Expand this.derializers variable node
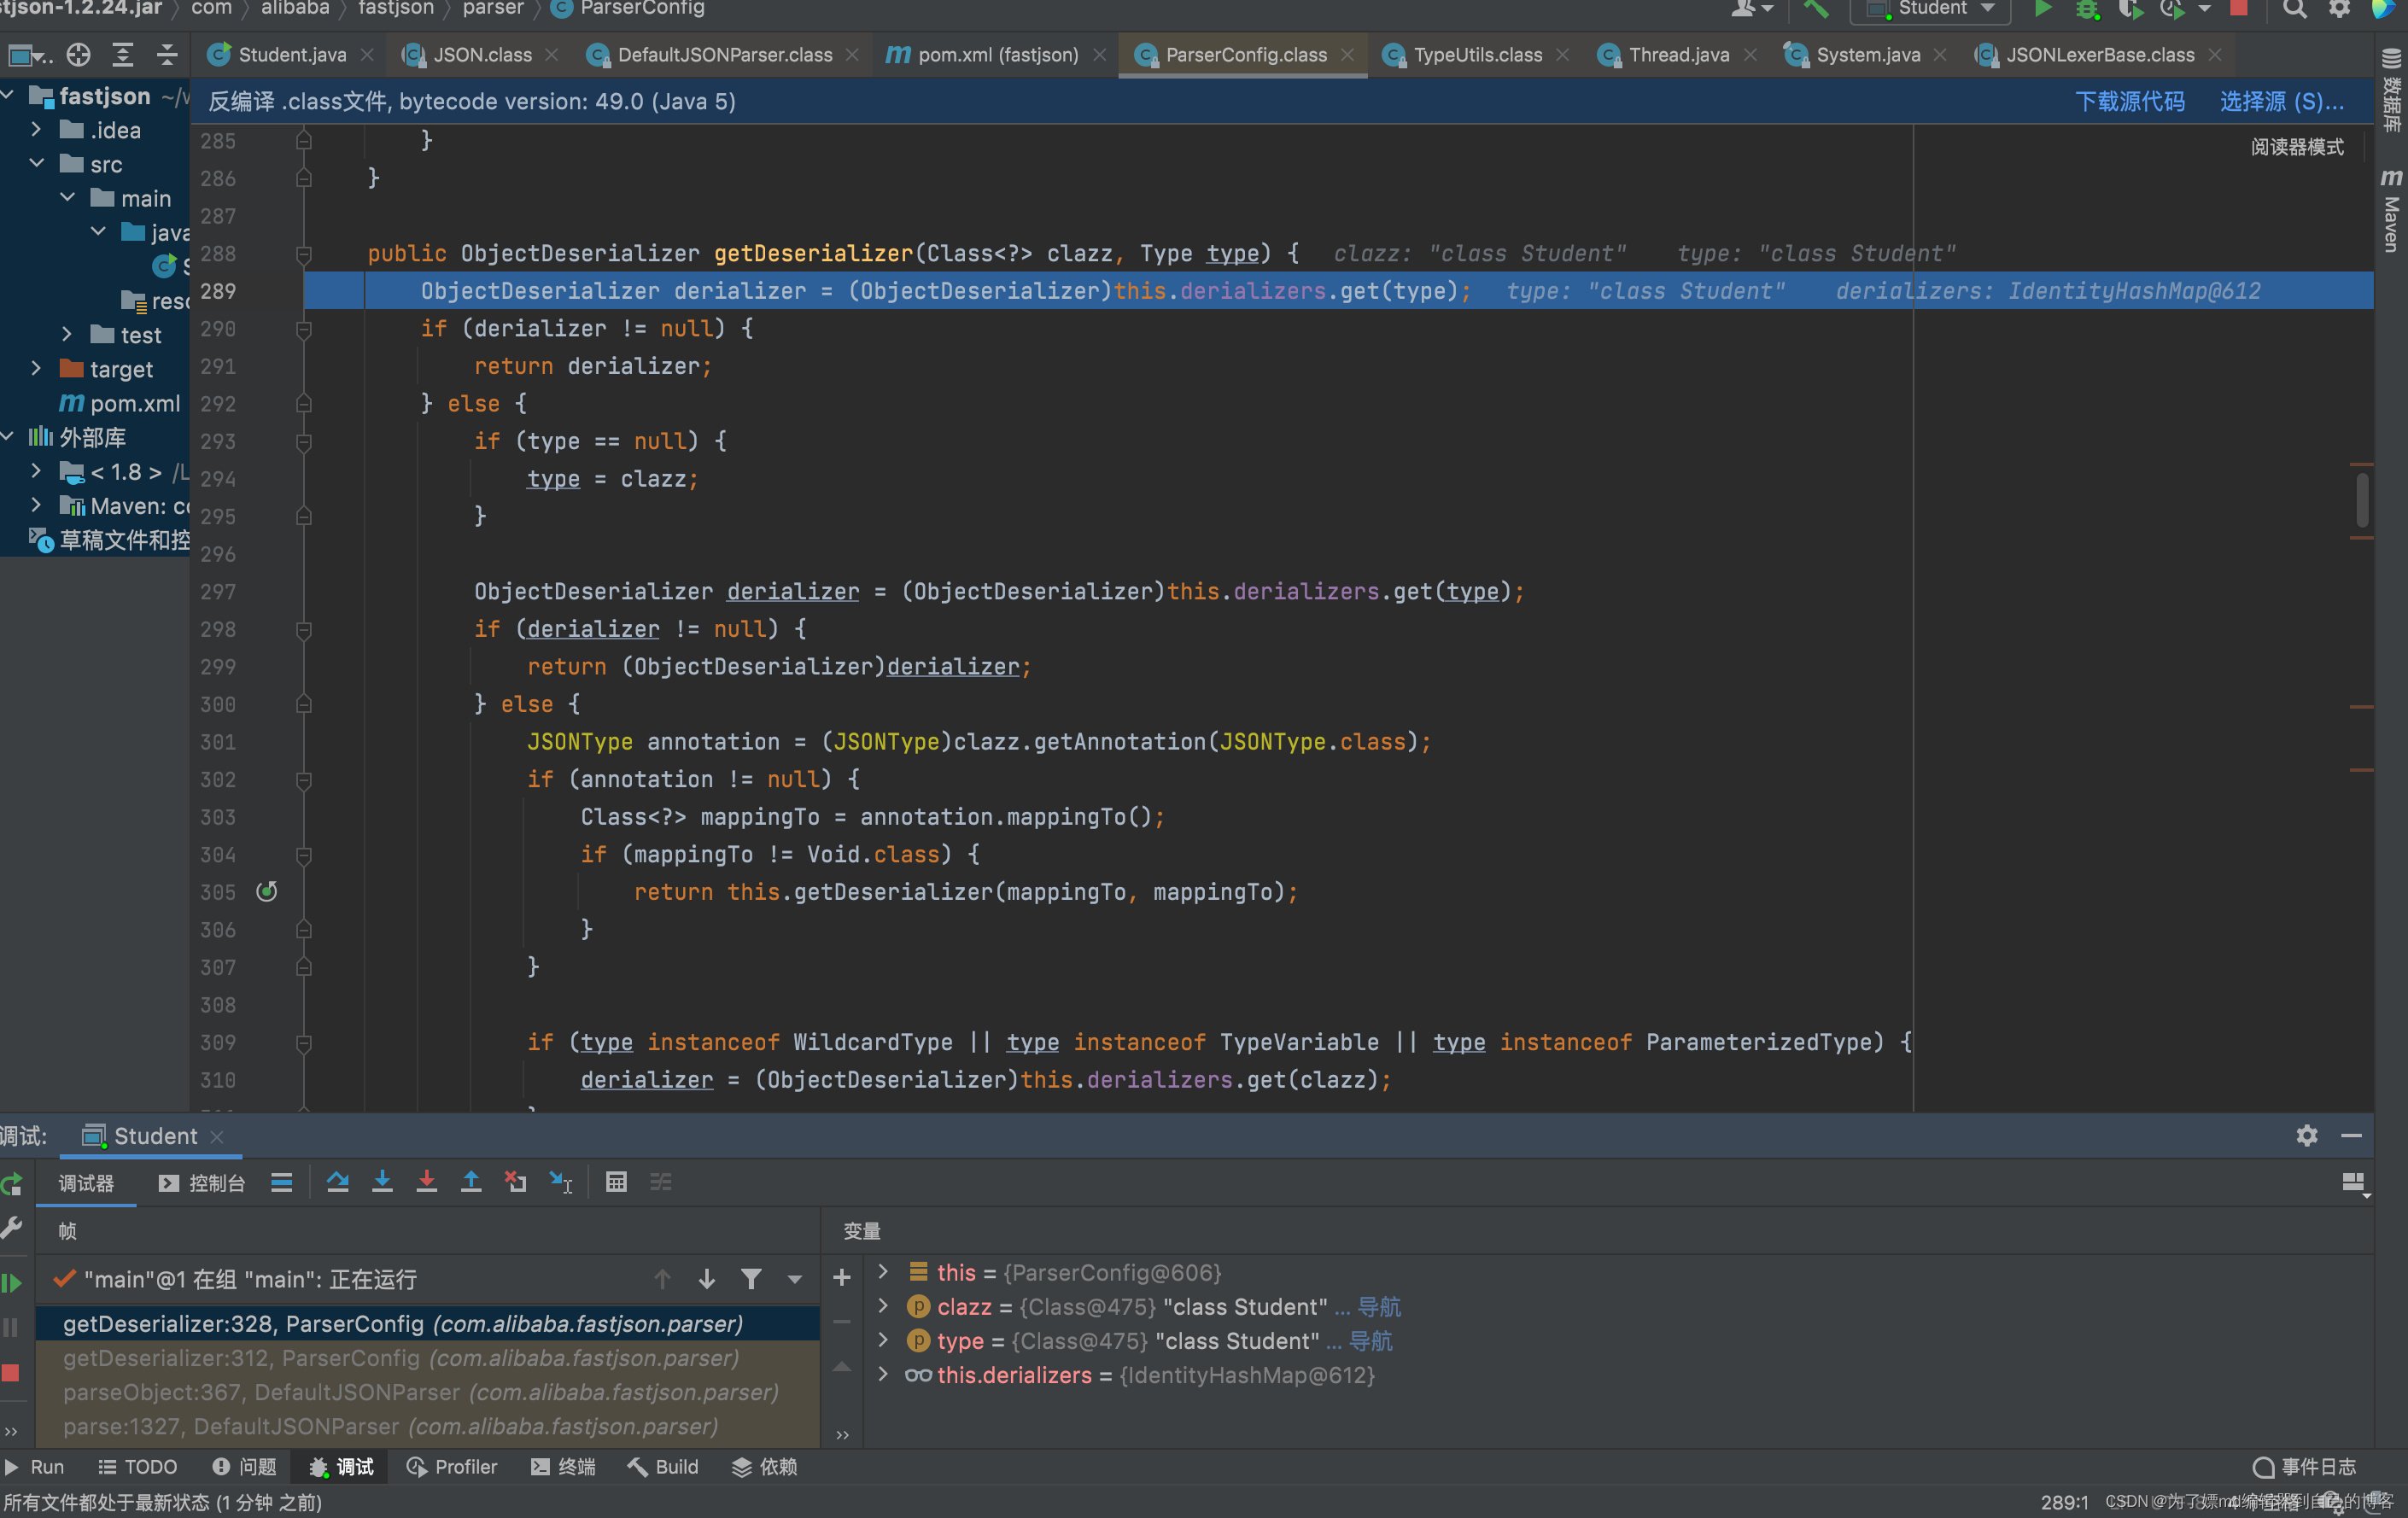This screenshot has height=1518, width=2408. [x=883, y=1375]
